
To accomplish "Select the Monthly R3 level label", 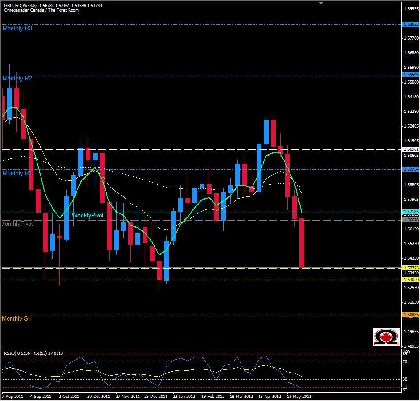I will coord(17,28).
